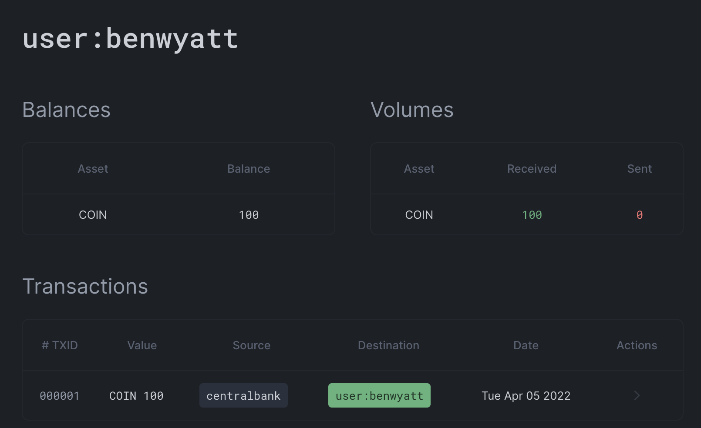Click the green user:benwyatt destination badge
Screen dimensions: 701x428
[x=379, y=395]
